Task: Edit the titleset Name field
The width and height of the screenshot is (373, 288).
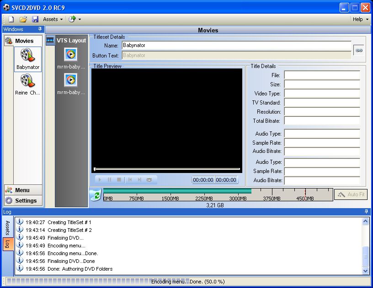Action: click(237, 45)
